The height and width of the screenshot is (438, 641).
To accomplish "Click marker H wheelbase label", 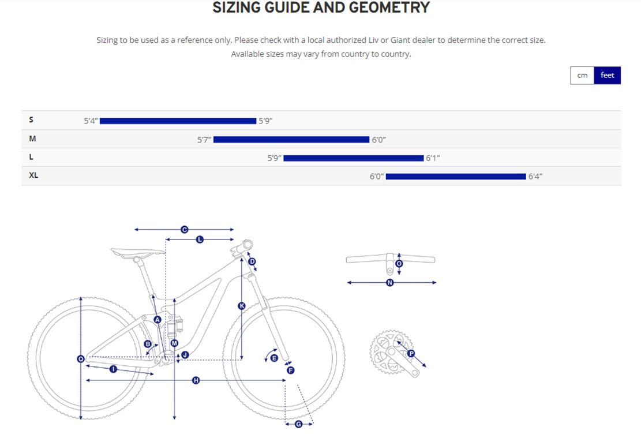I will 196,380.
